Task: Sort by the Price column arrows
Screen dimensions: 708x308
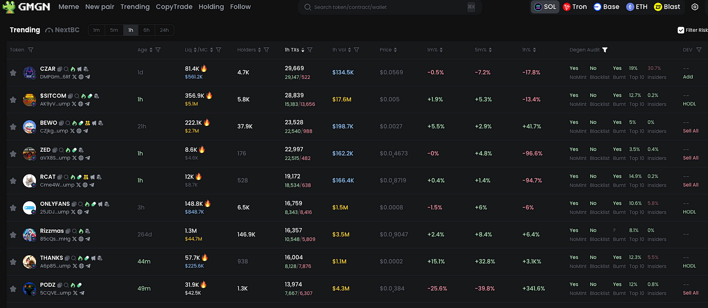Action: 395,50
